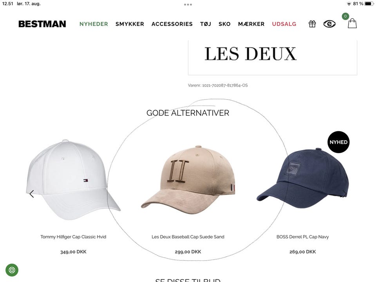Open the gift card icon
The width and height of the screenshot is (376, 282).
point(312,24)
